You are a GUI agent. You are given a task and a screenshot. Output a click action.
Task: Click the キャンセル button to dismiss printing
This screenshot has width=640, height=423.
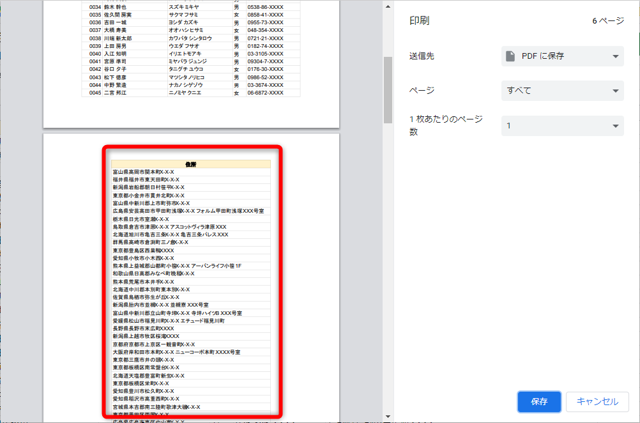598,402
